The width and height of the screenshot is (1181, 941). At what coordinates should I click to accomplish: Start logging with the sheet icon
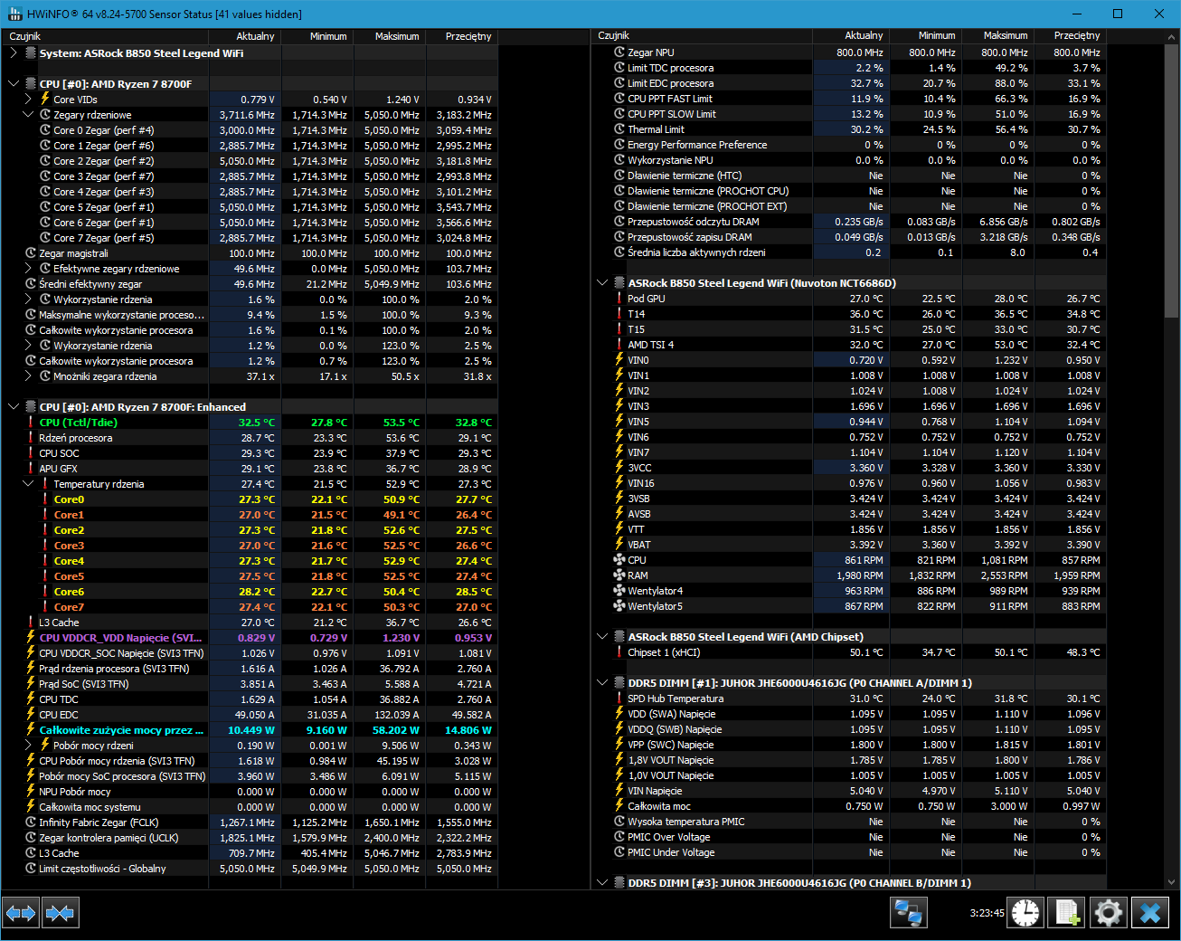pyautogui.click(x=1068, y=913)
